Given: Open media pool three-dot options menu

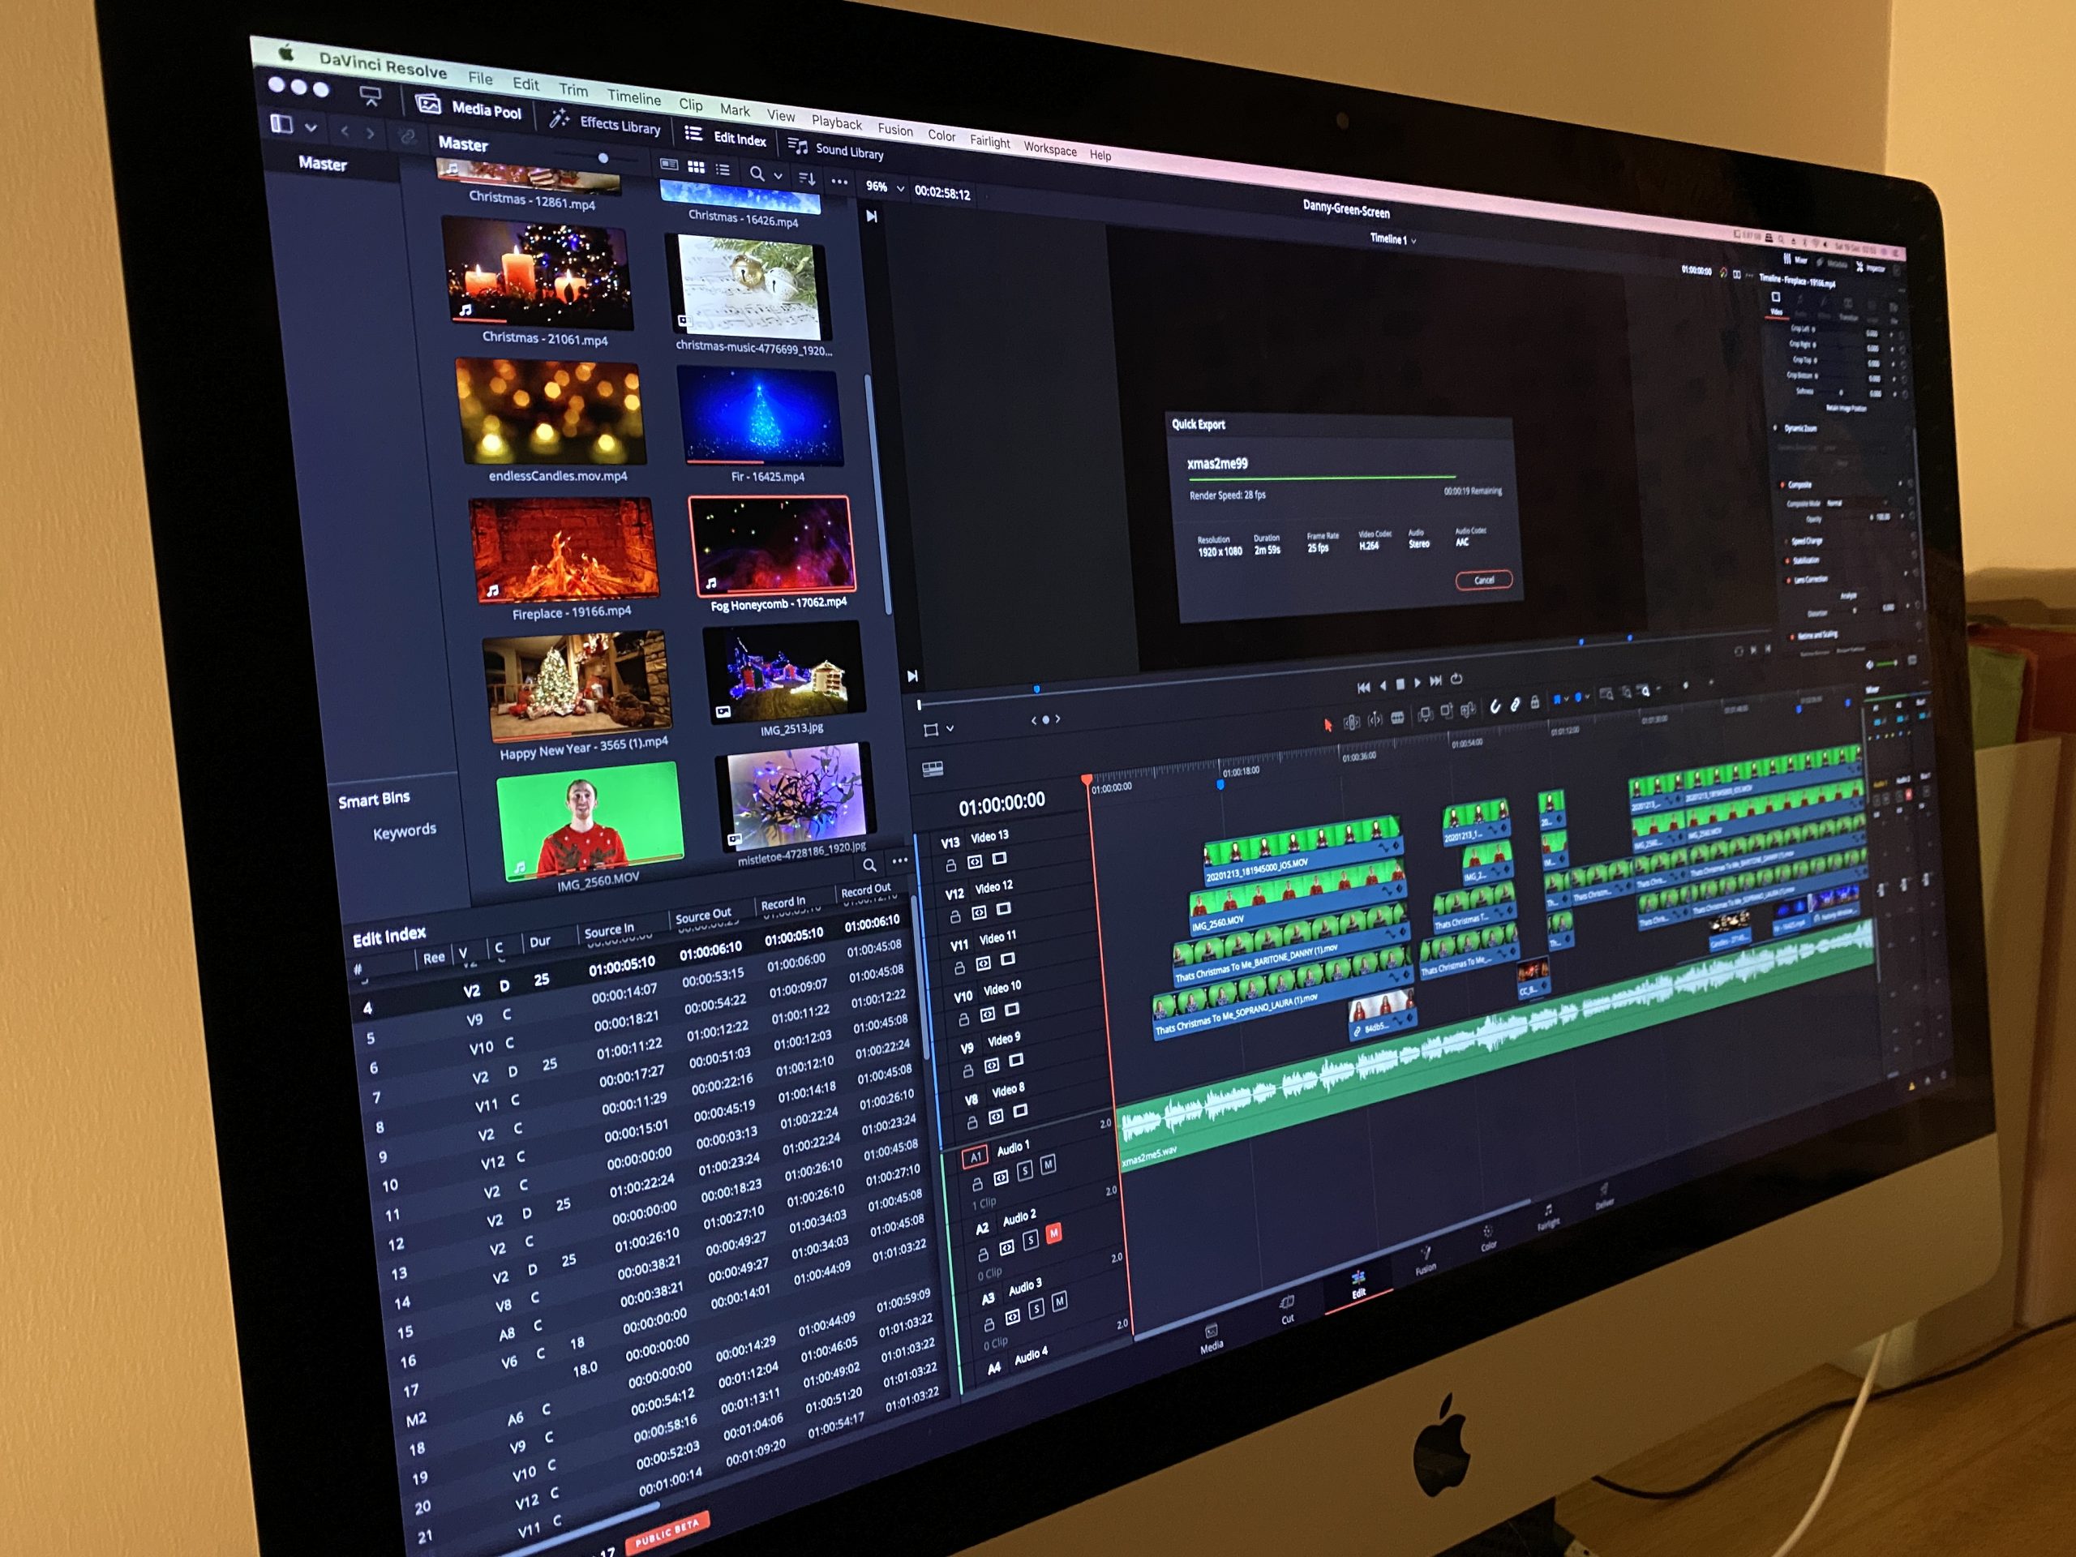Looking at the screenshot, I should [839, 181].
